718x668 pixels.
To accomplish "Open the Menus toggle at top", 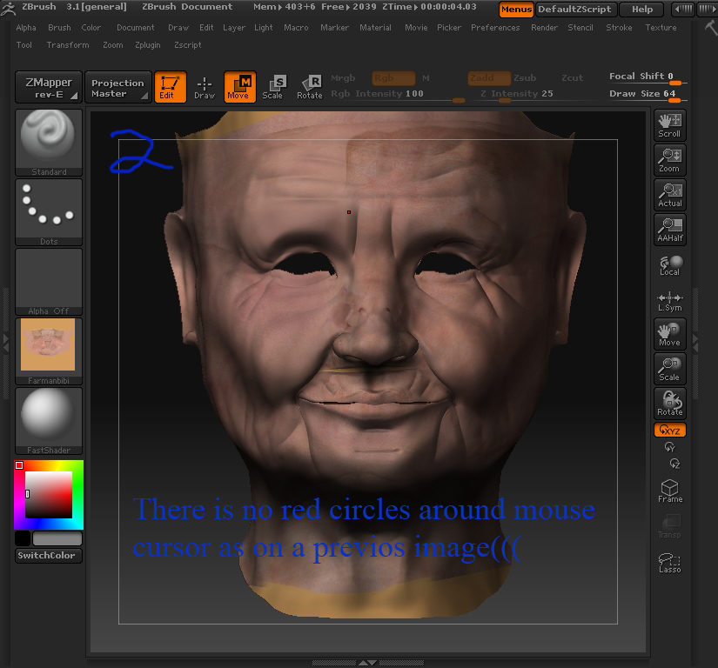I will pos(515,10).
